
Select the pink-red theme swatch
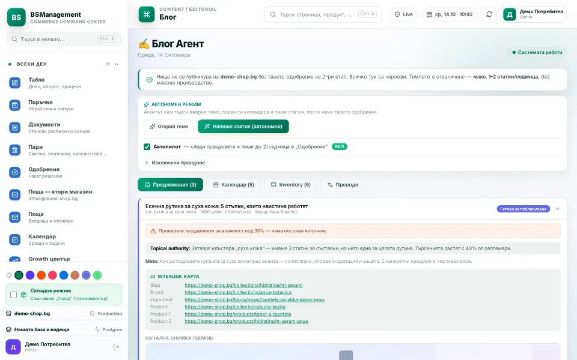tap(53, 275)
